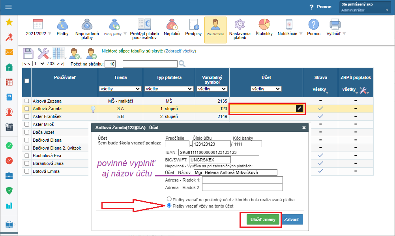Expand the Typ platiteľa filter dropdown

[170, 89]
